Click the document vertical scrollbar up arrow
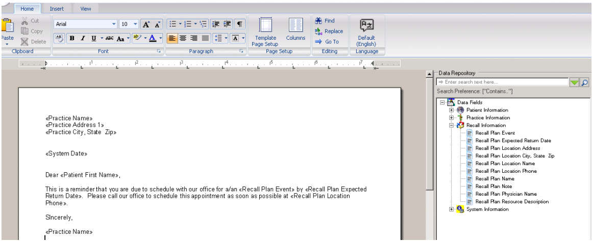 (x=429, y=75)
